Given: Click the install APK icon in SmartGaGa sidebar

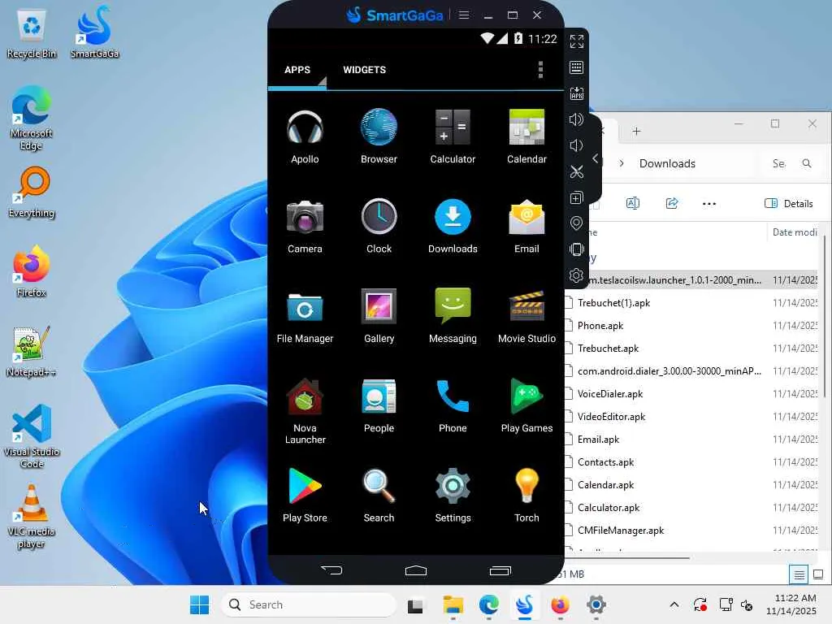Looking at the screenshot, I should tap(576, 93).
